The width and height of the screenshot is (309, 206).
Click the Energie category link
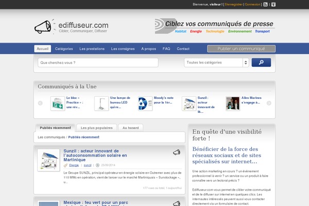pyautogui.click(x=74, y=165)
